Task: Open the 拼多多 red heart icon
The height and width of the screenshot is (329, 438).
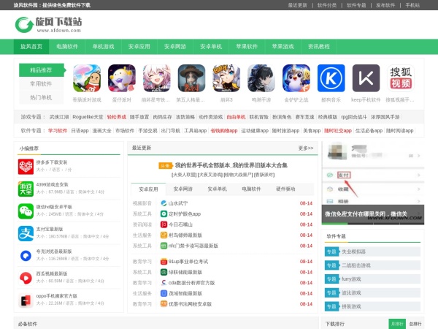Action: tap(26, 166)
